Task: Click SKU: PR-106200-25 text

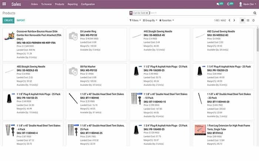Action: [218, 70]
